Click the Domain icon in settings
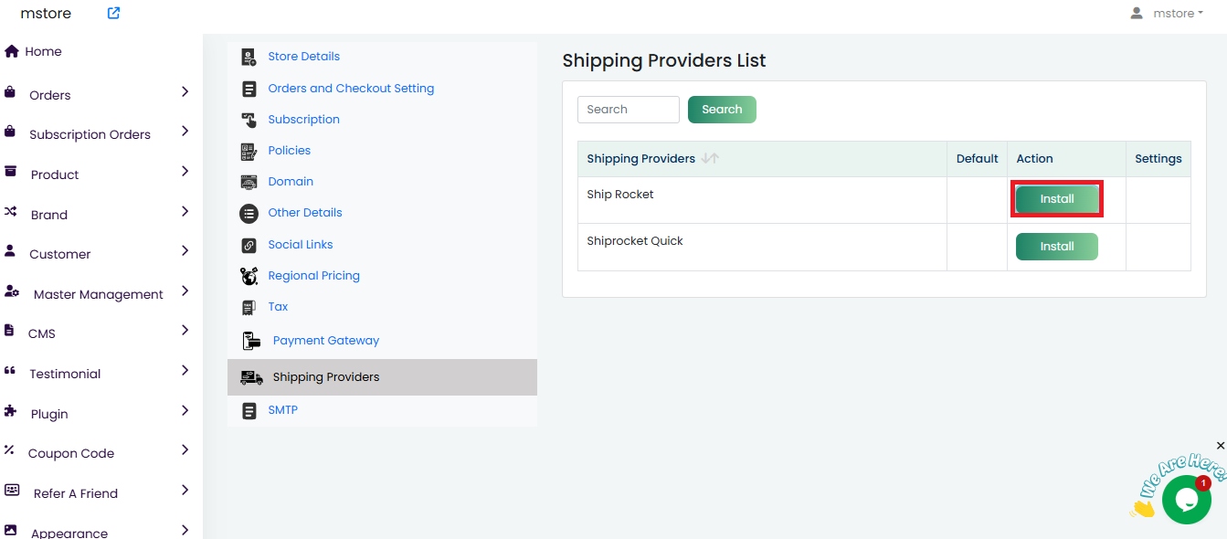The width and height of the screenshot is (1227, 539). (249, 182)
